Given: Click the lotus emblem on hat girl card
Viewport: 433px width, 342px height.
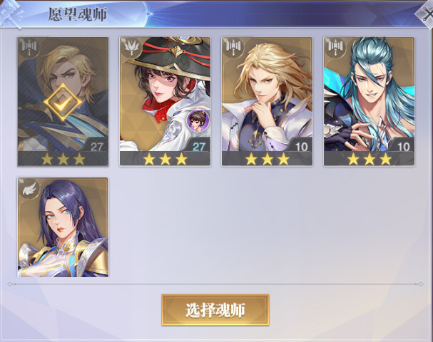Looking at the screenshot, I should tap(131, 47).
